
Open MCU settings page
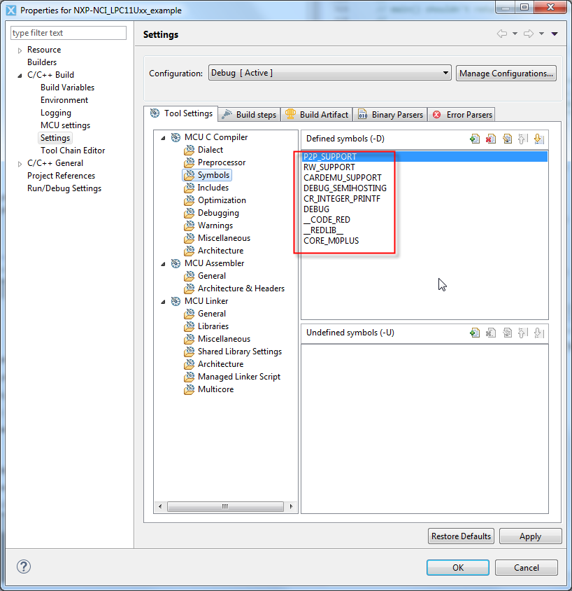click(x=66, y=125)
